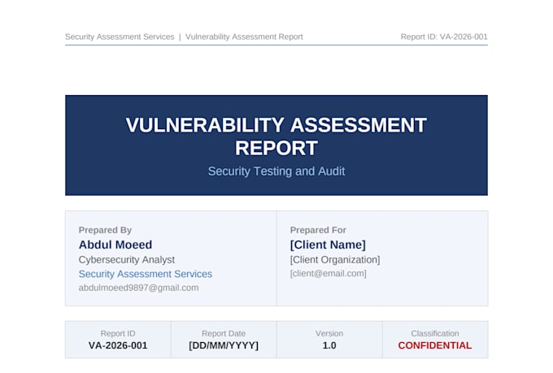Click the '[Client Name]' placeholder

click(328, 245)
